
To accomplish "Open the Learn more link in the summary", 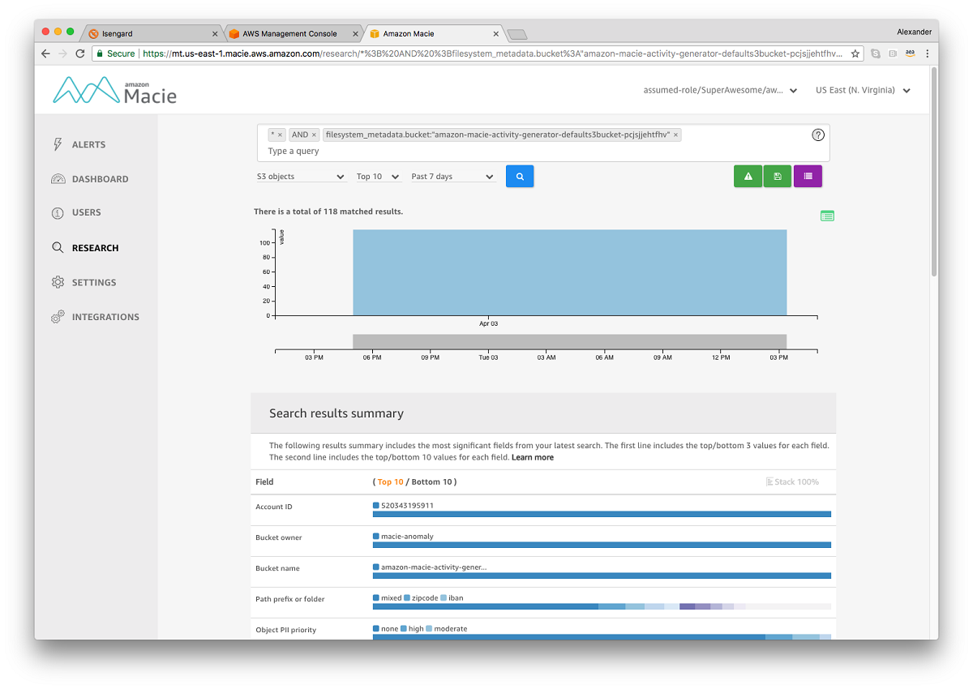I will pos(532,457).
